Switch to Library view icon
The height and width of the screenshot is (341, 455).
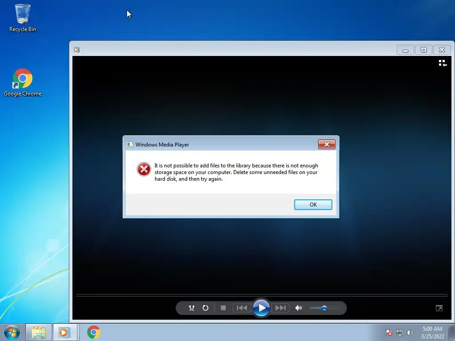443,63
